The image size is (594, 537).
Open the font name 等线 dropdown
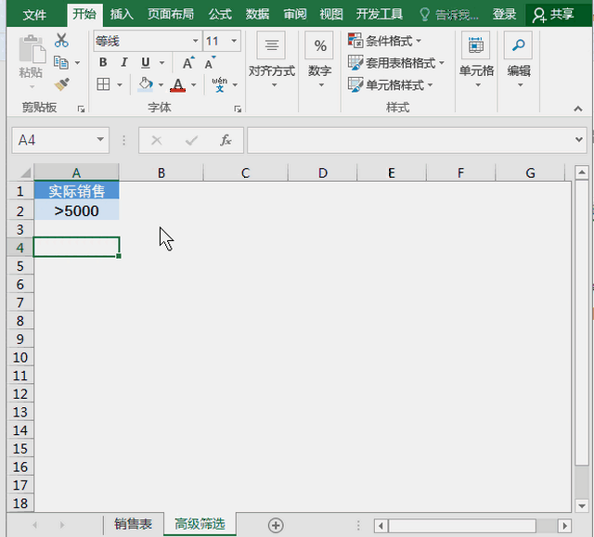tap(196, 41)
